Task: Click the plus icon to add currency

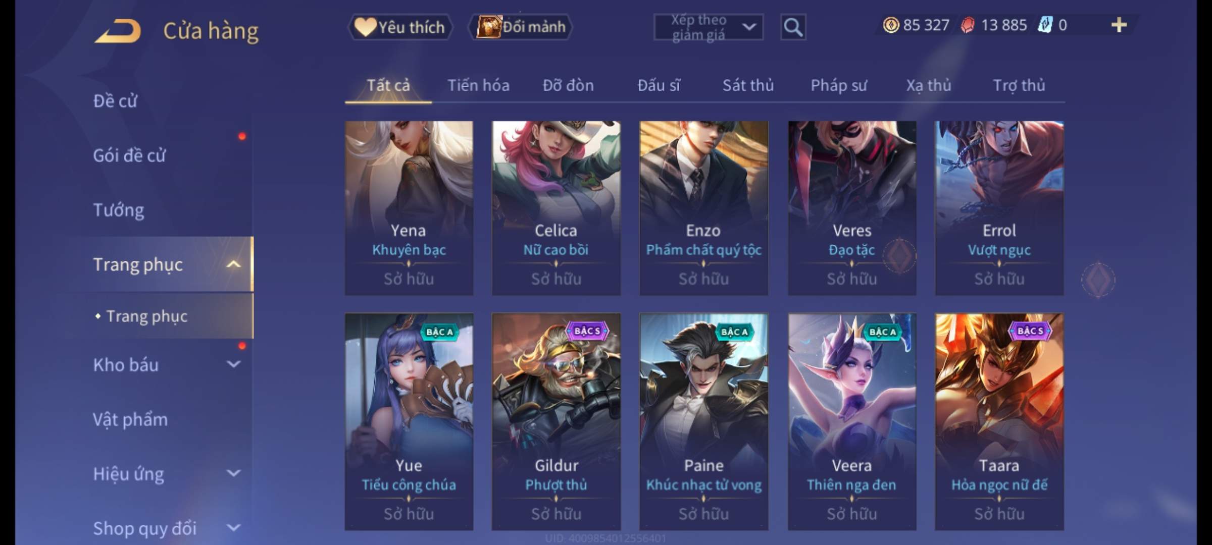Action: (x=1119, y=25)
